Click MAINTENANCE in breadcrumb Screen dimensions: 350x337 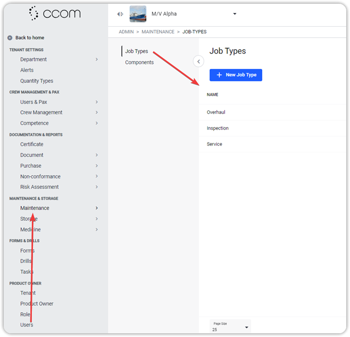pyautogui.click(x=158, y=32)
